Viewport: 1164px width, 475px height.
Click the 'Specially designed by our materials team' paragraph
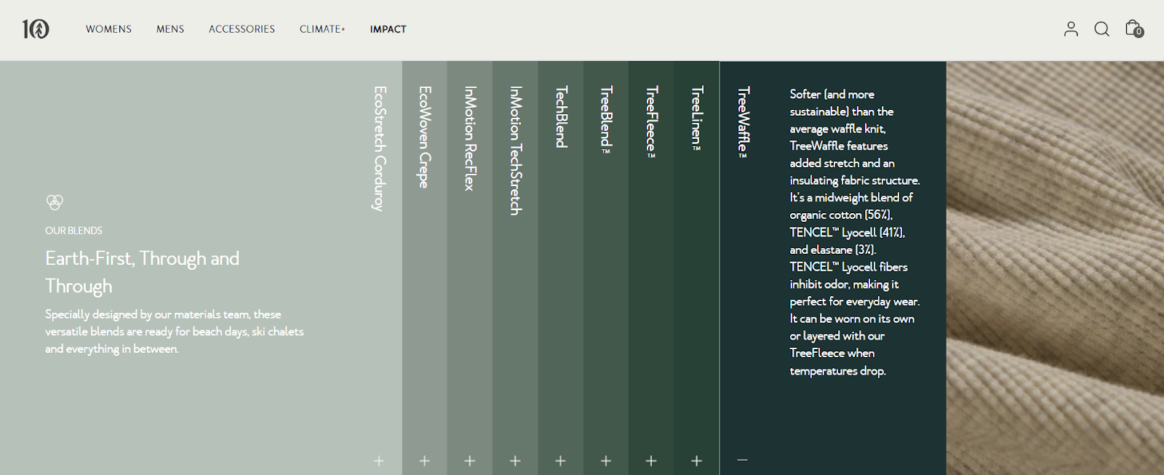coord(175,332)
